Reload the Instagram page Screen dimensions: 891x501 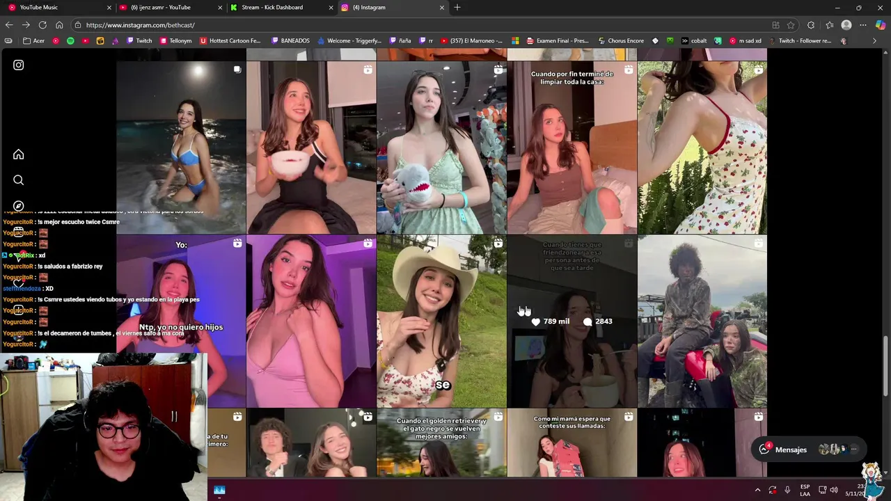point(42,25)
